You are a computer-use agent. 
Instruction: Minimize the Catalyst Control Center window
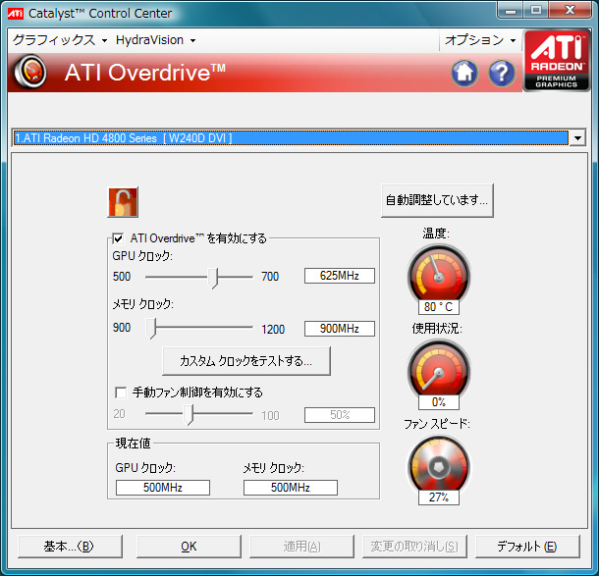[510, 11]
